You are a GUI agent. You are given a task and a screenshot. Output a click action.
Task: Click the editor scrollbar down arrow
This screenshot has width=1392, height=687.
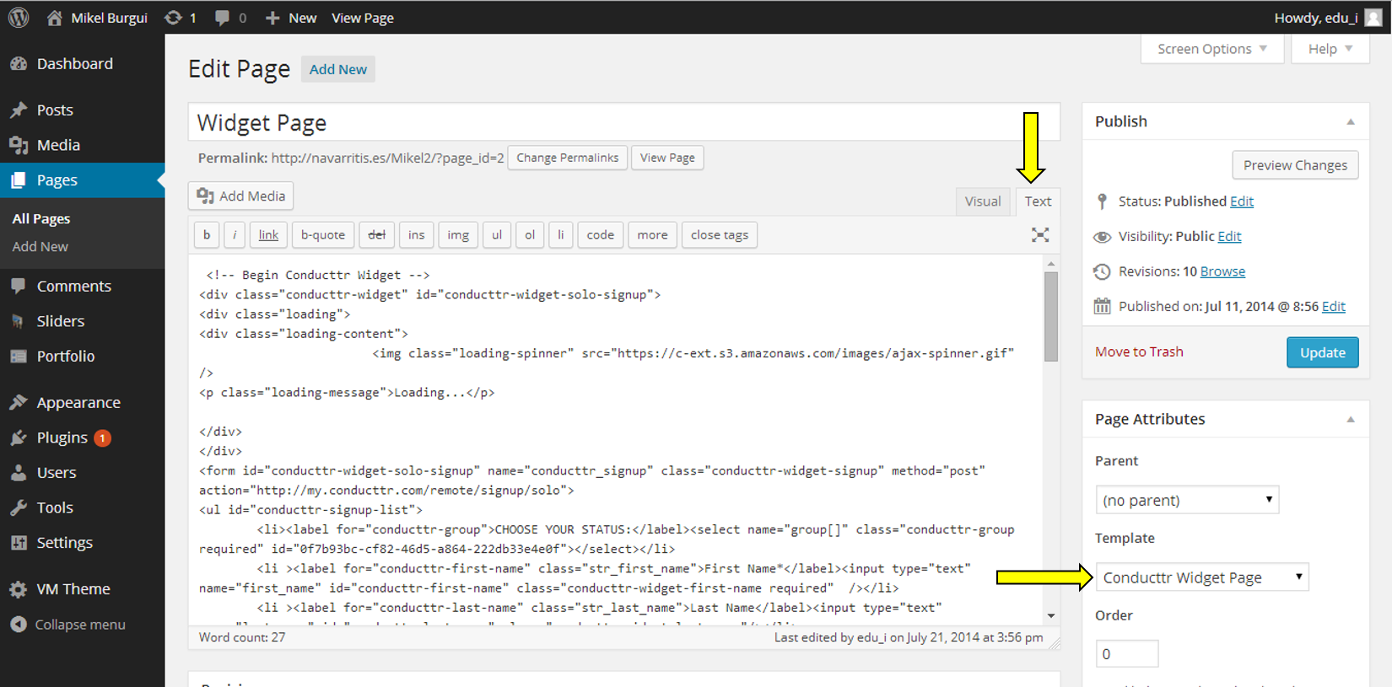[1051, 616]
